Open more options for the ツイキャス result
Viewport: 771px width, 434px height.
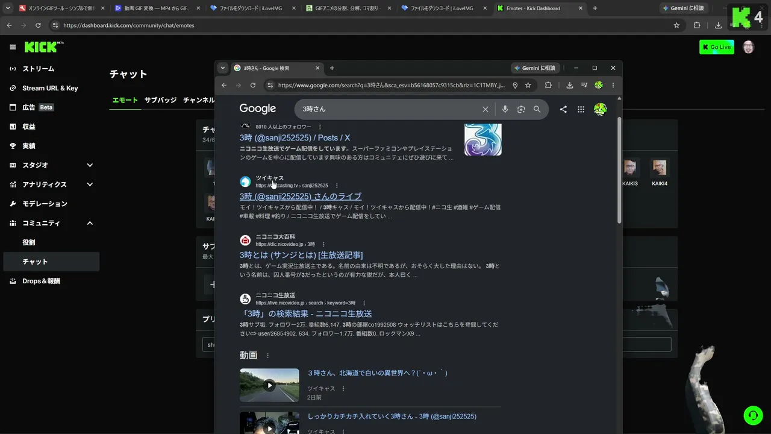click(337, 186)
